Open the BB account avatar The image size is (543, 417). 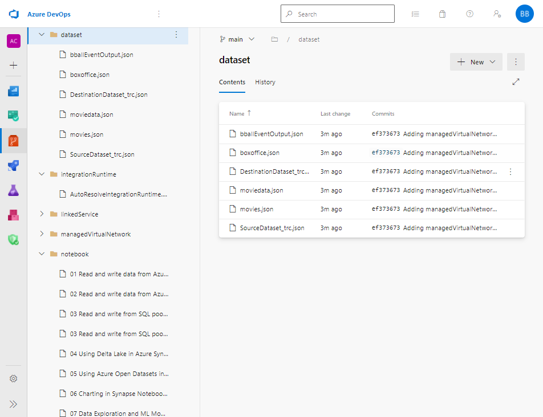point(524,14)
